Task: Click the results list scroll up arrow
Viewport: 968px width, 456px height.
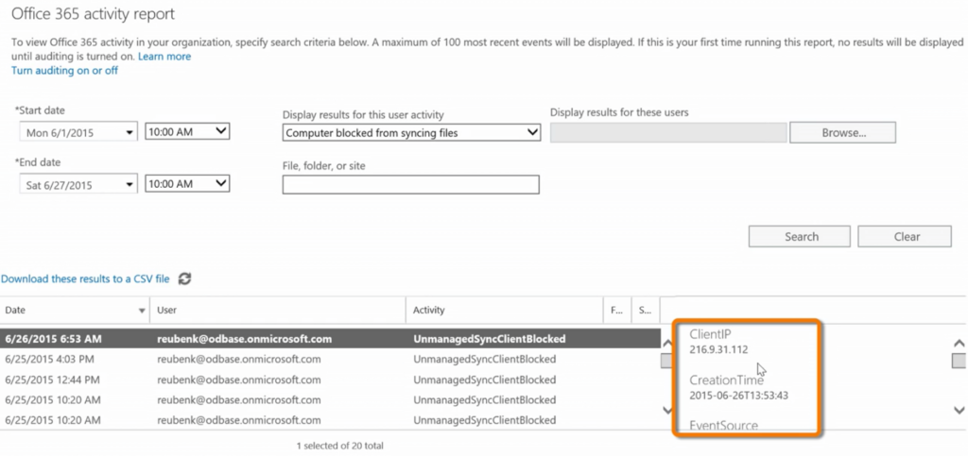Action: click(666, 343)
